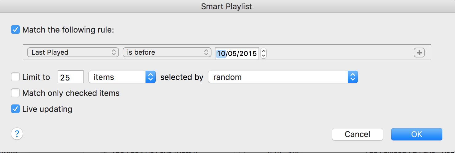The image size is (455, 153).
Task: Click the Cancel button
Action: [x=357, y=134]
